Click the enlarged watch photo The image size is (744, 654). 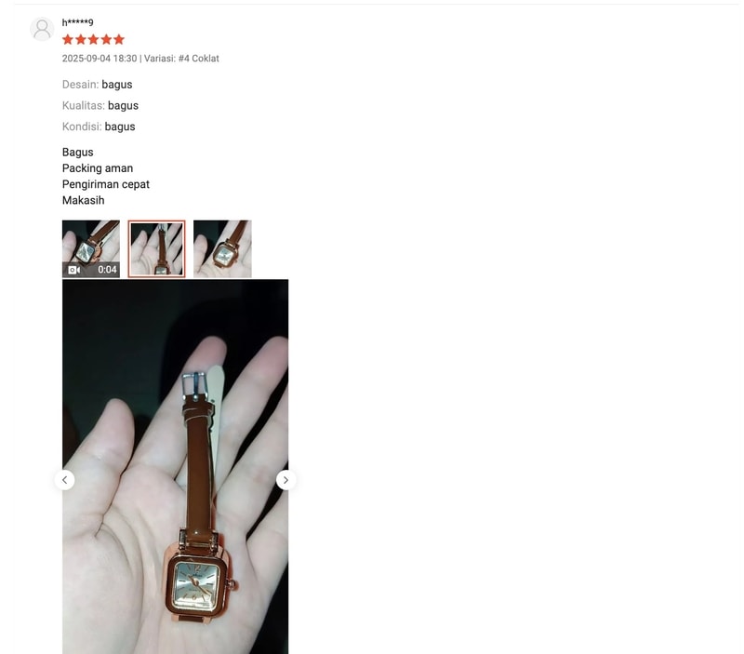(175, 466)
